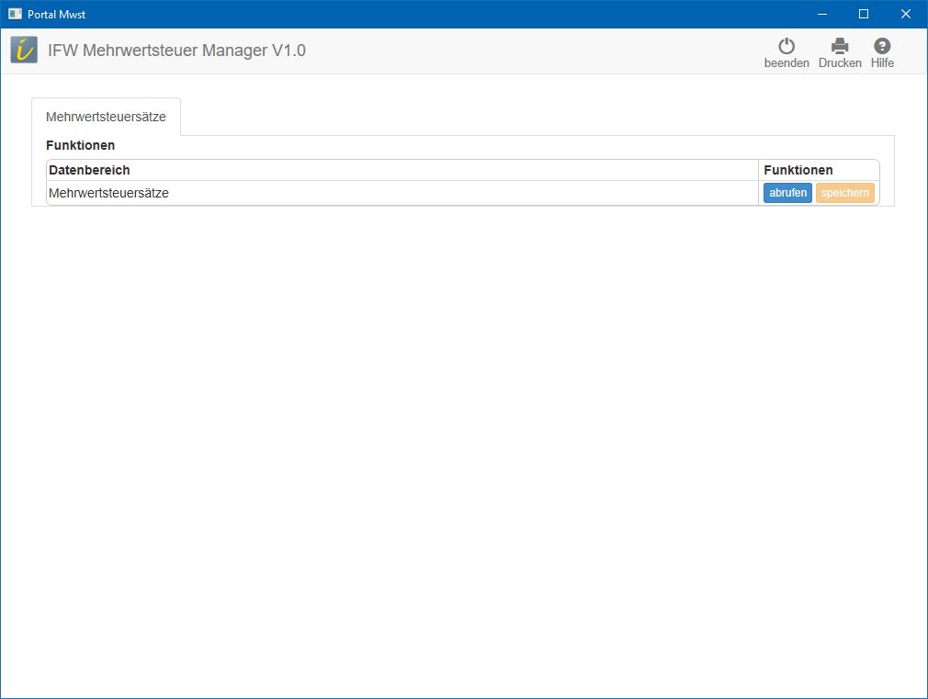928x699 pixels.
Task: Click the power icon to exit application
Action: tap(787, 46)
